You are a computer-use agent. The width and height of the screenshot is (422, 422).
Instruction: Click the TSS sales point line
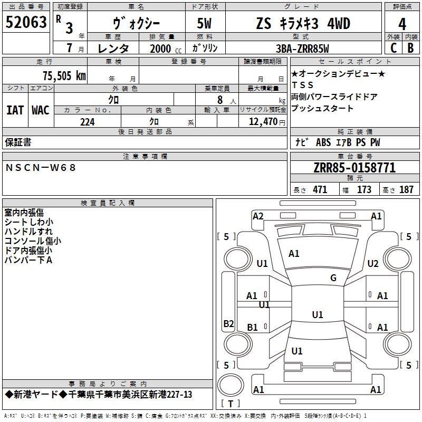[302, 85]
